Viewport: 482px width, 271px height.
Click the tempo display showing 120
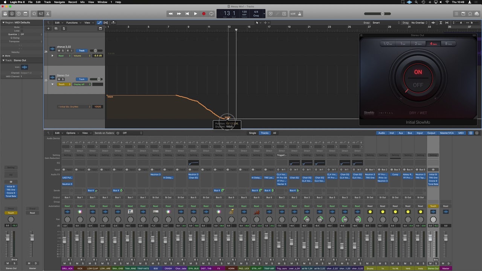pyautogui.click(x=244, y=12)
